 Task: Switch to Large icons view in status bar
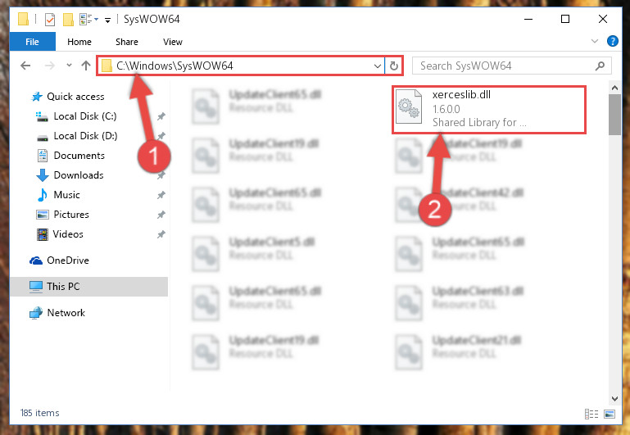tap(610, 414)
